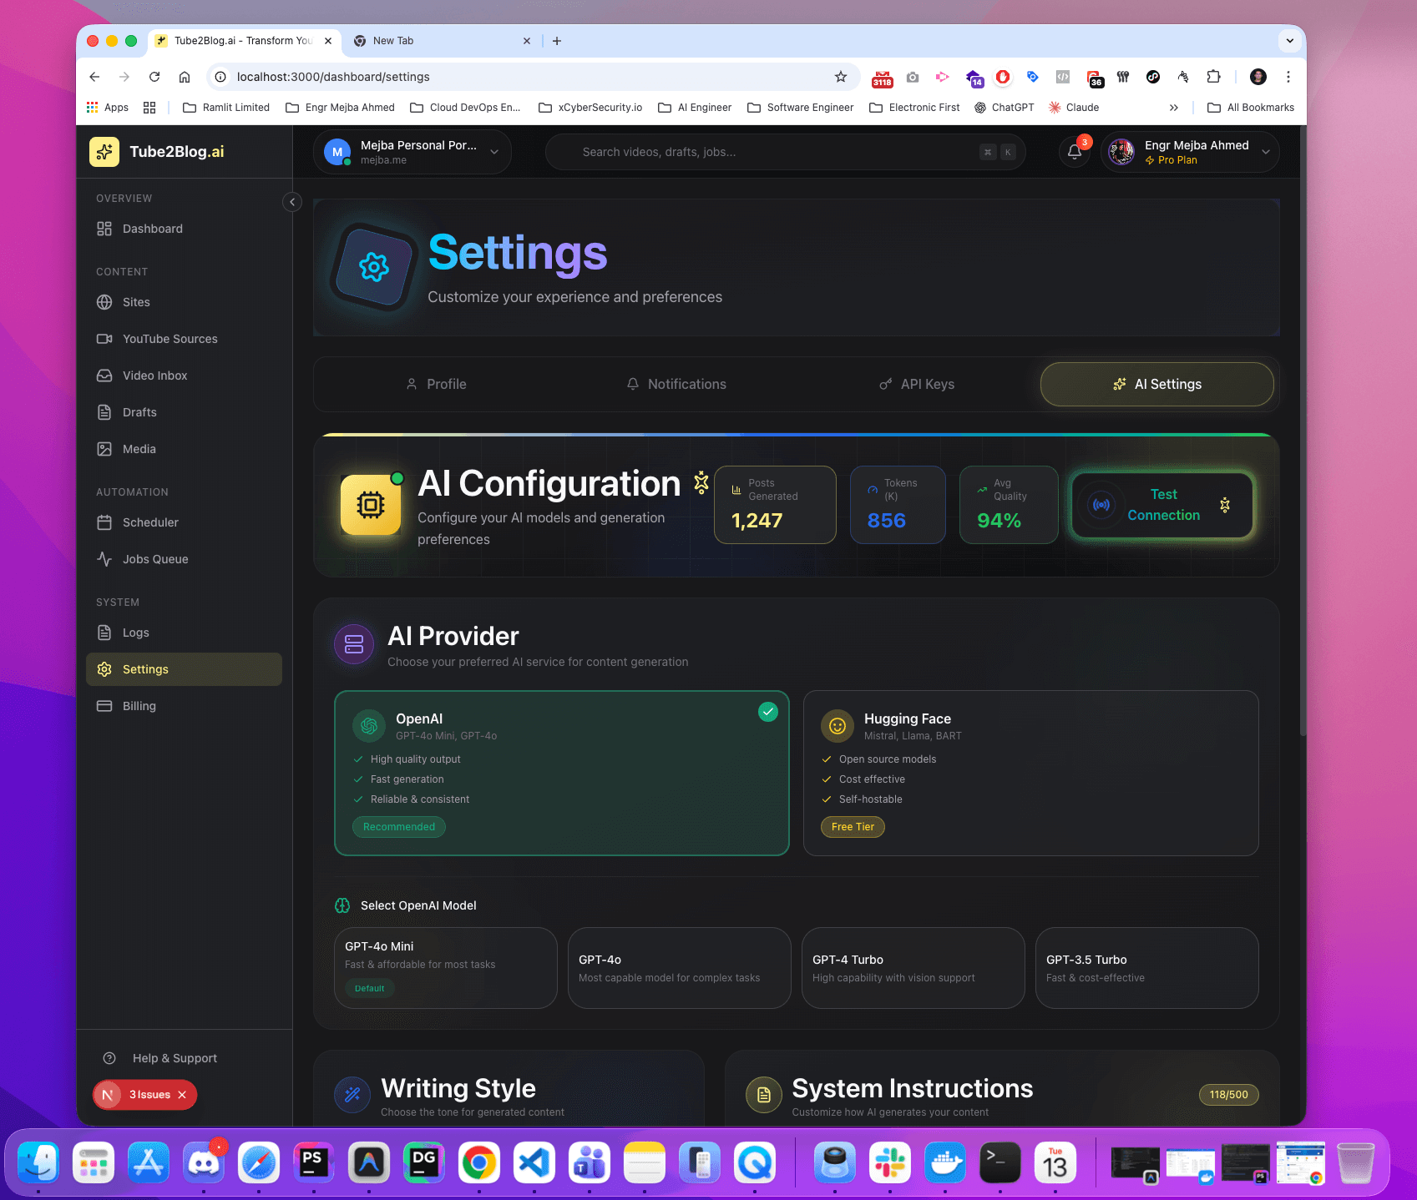The image size is (1417, 1200).
Task: Open the notification bell with 3 alerts
Action: (1075, 152)
